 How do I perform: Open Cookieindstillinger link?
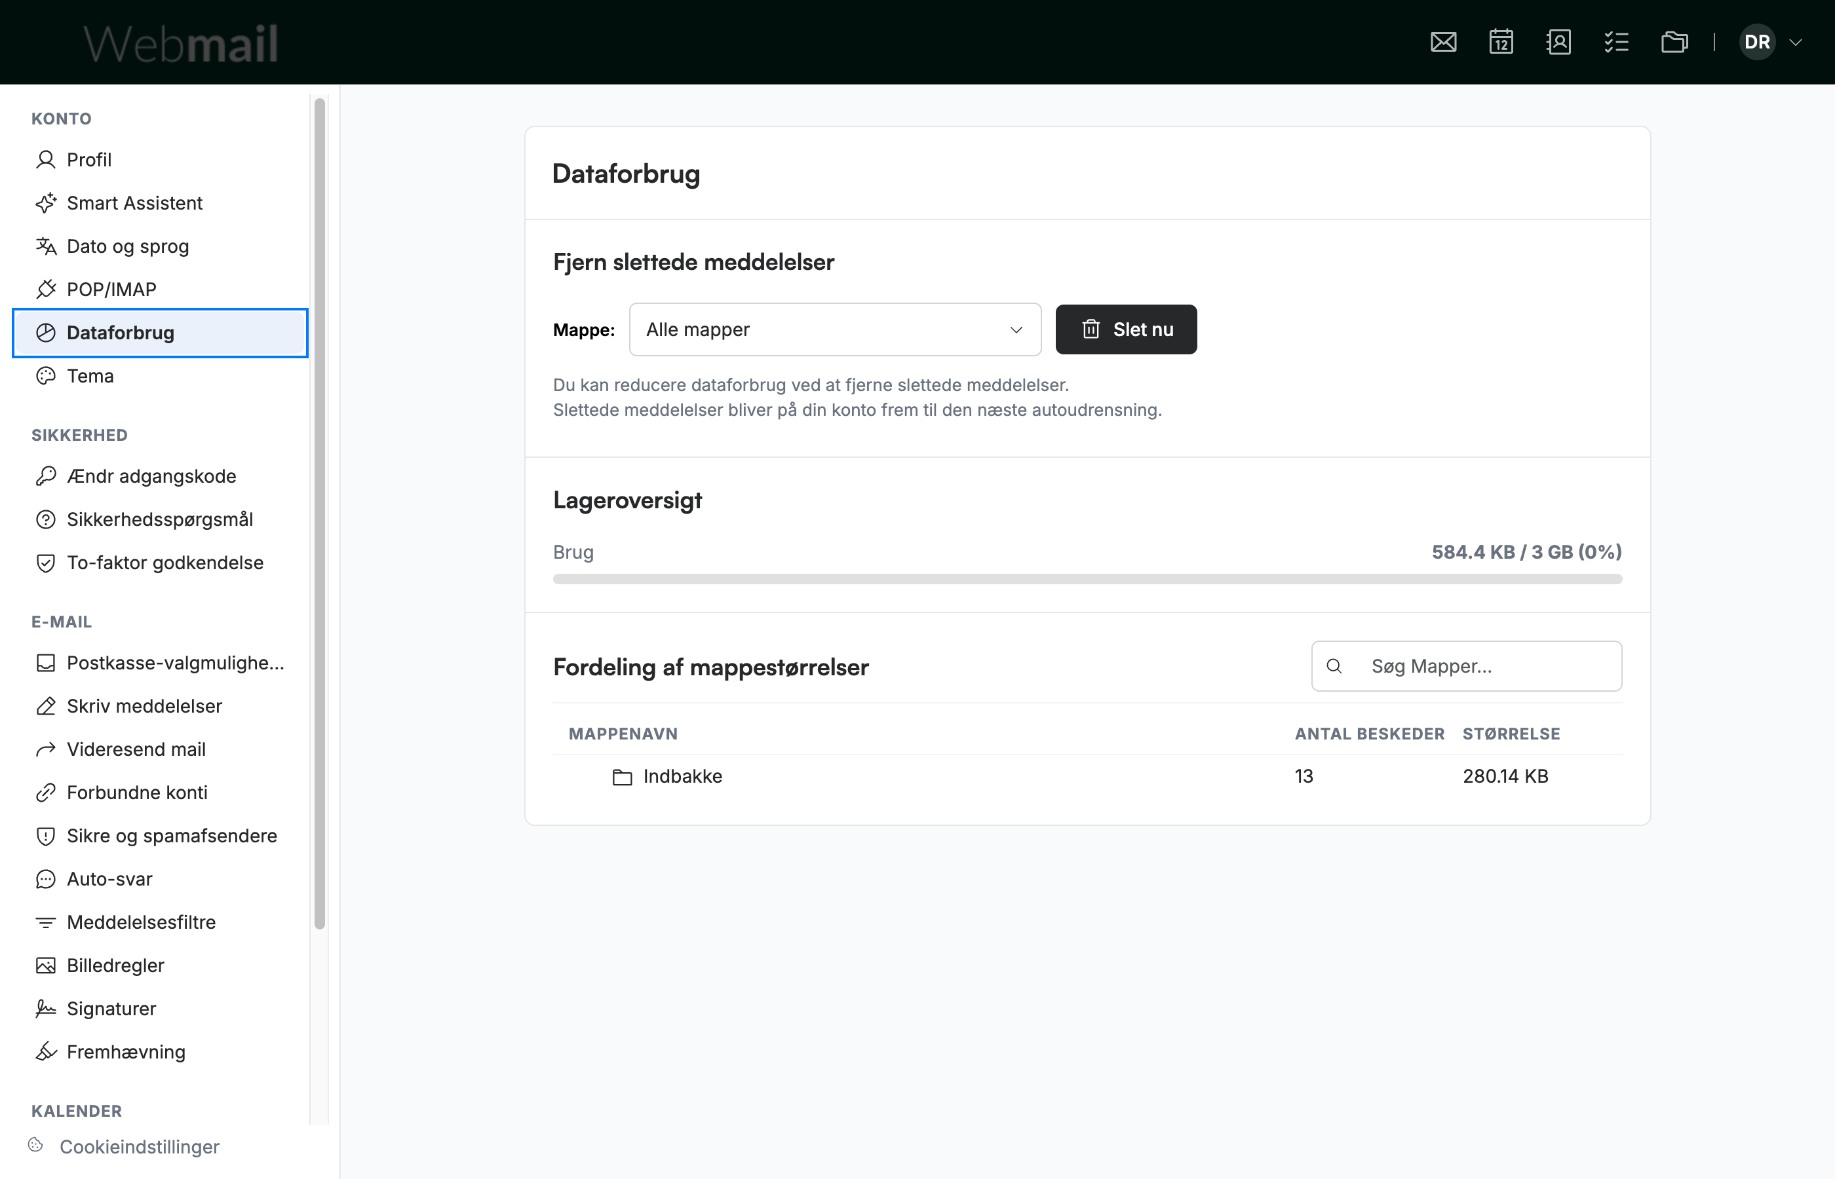pyautogui.click(x=140, y=1147)
